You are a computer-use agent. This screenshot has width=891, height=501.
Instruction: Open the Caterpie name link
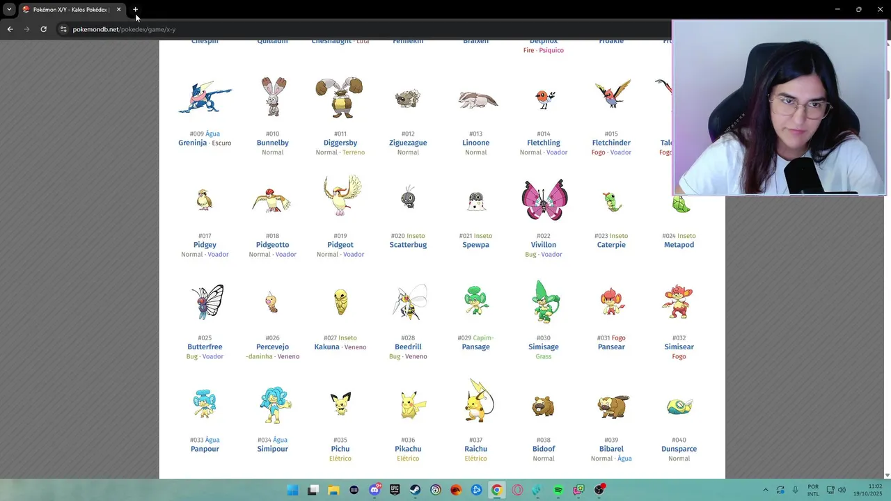(x=611, y=245)
